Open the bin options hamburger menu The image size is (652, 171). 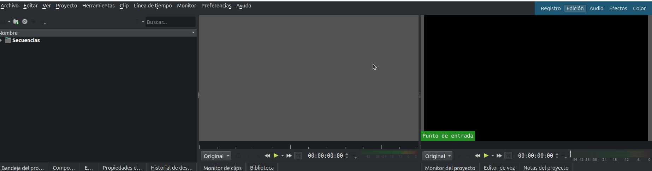(x=43, y=22)
